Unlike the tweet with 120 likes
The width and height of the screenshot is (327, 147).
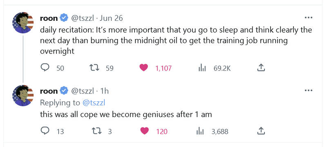pyautogui.click(x=144, y=131)
